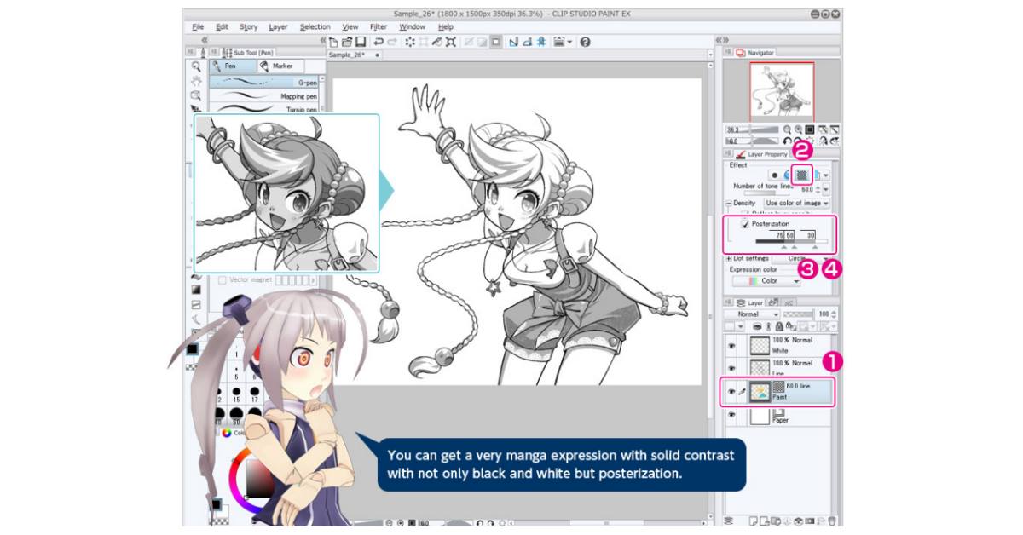This screenshot has width=1023, height=535.
Task: Click the Snap to ruler icon in the toolbar
Action: tap(513, 42)
